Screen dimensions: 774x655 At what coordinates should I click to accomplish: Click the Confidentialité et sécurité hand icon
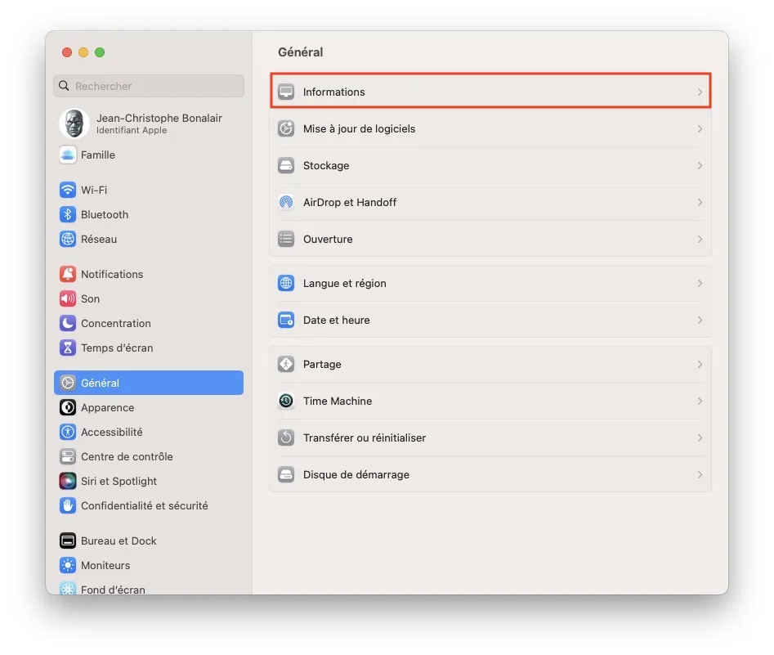click(x=68, y=506)
